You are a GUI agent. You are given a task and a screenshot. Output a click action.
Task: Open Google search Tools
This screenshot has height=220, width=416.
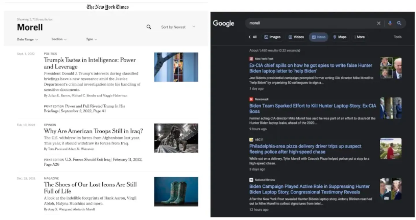(x=398, y=37)
